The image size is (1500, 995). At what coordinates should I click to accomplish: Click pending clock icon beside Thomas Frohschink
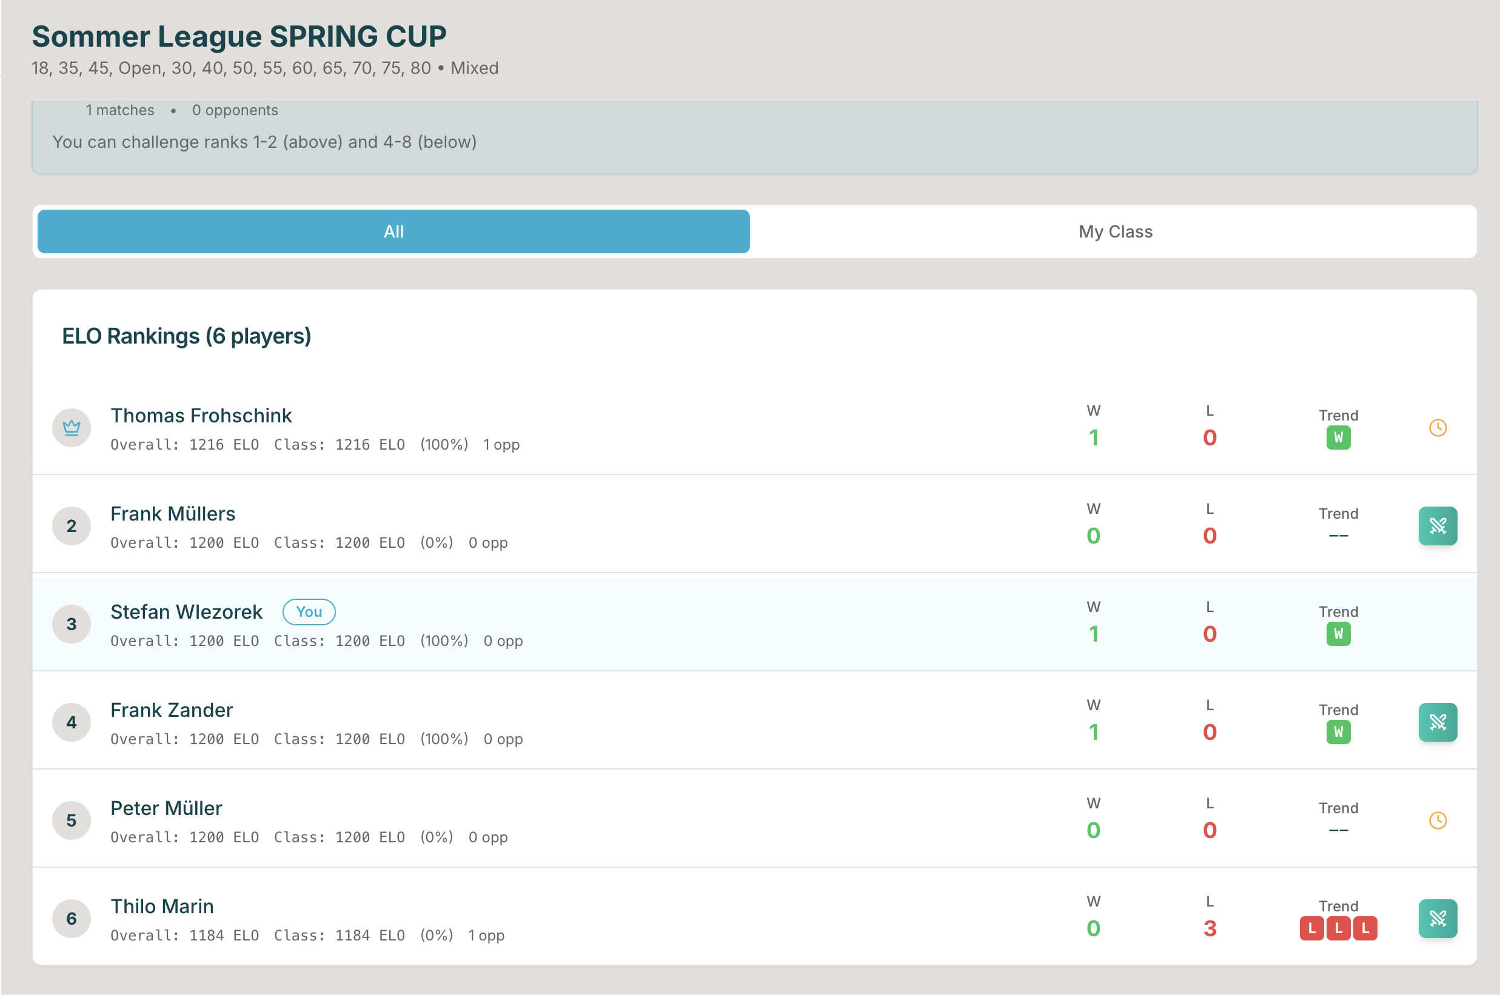coord(1437,428)
